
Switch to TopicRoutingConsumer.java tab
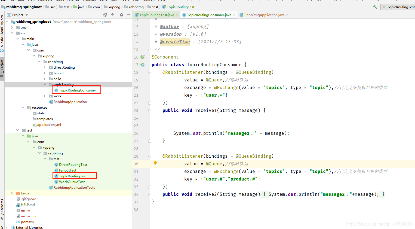pos(209,15)
